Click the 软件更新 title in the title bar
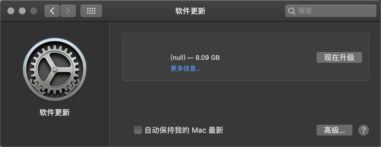 coord(190,11)
